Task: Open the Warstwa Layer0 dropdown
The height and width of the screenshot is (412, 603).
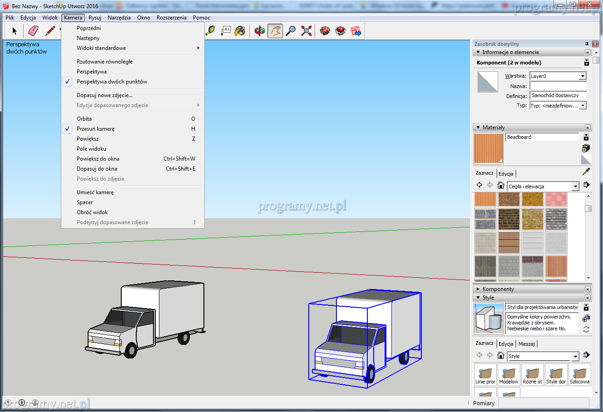Action: click(x=583, y=76)
